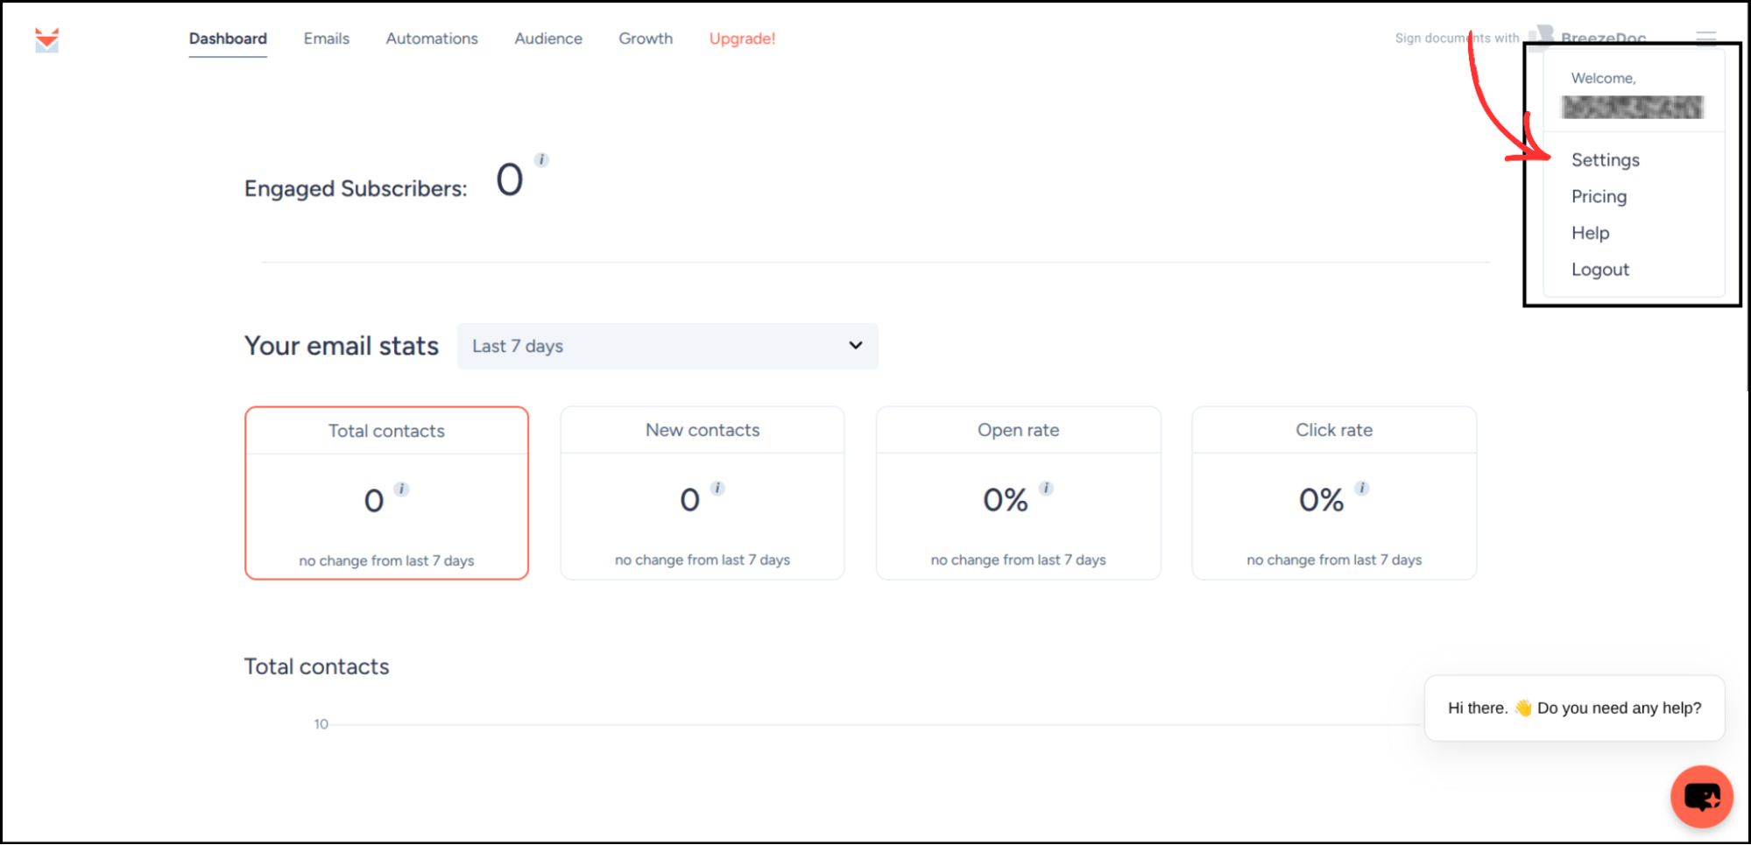Click the info icon inside the Total contacts card
The height and width of the screenshot is (845, 1751).
401,489
